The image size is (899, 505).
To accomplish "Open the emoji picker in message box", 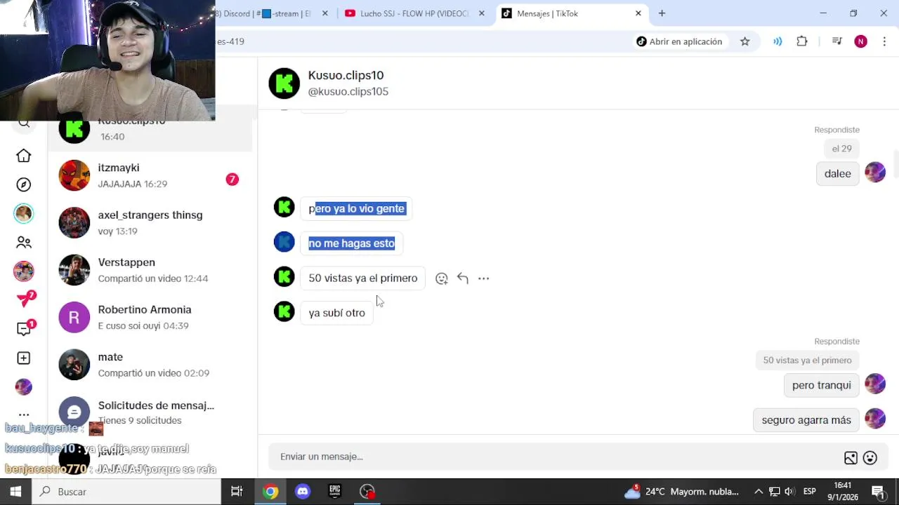I will (x=870, y=458).
